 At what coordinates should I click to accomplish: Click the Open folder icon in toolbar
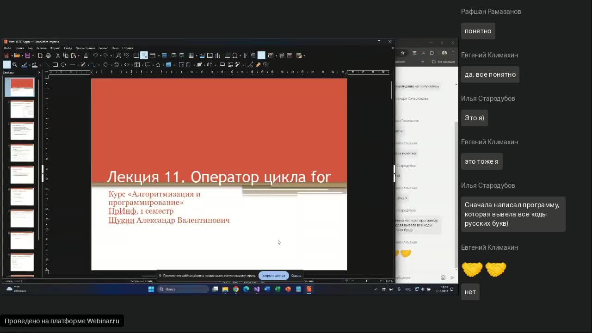[x=17, y=55]
